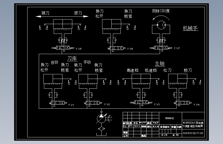This screenshot has width=223, height=144.
Task: Click the curved rotation arrow below 回转180度
Action: pos(161,18)
